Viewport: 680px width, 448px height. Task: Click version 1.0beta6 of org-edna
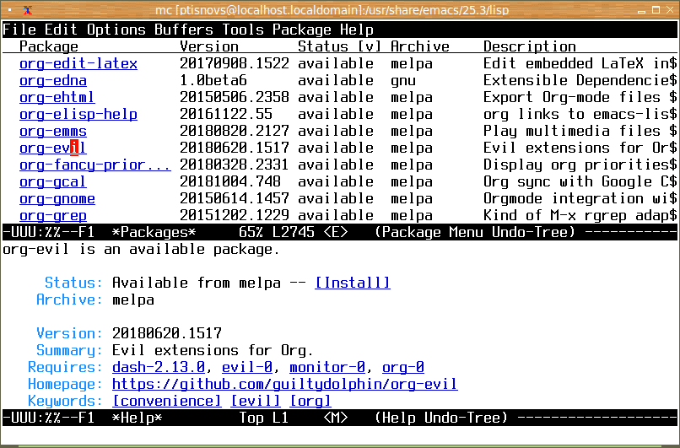213,80
